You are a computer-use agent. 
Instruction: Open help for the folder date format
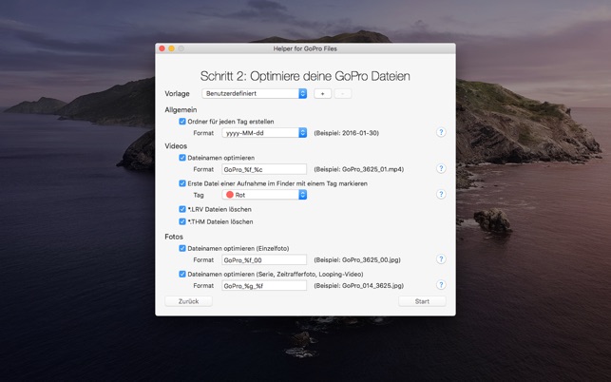point(441,132)
